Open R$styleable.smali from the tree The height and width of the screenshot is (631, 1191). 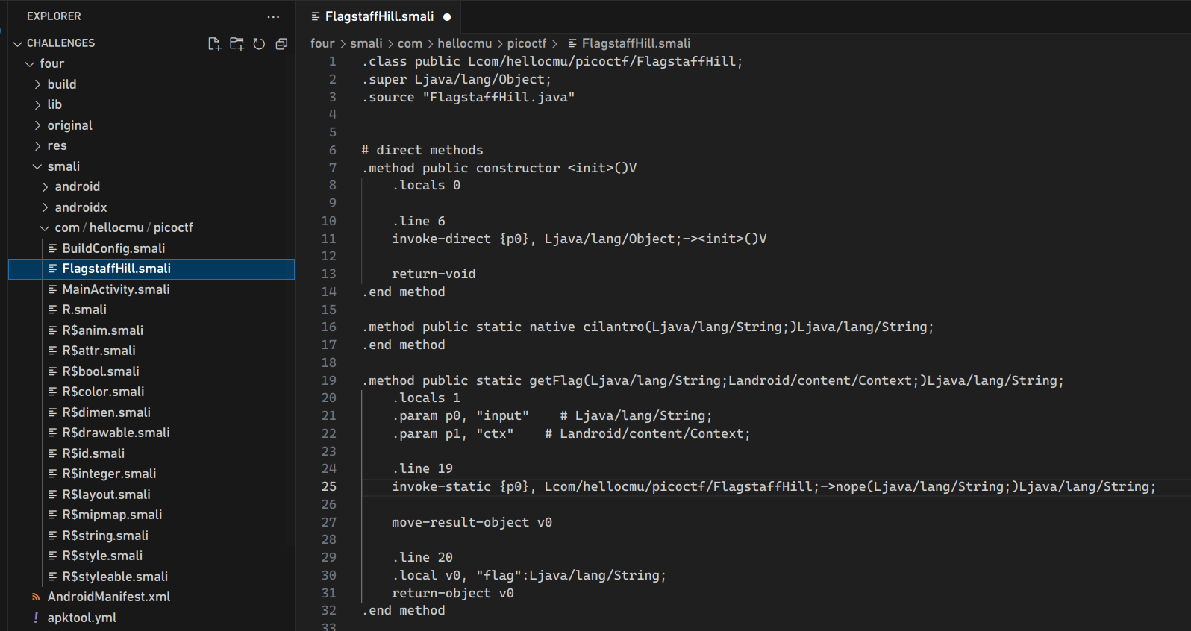[151, 577]
